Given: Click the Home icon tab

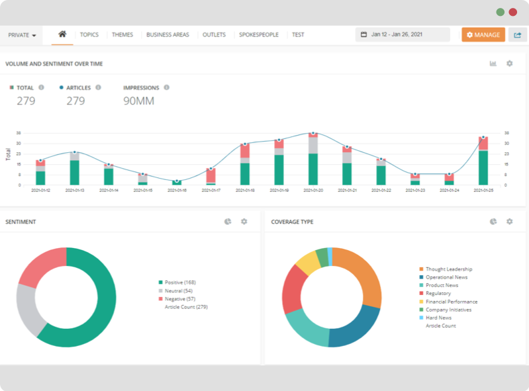Looking at the screenshot, I should click(62, 34).
